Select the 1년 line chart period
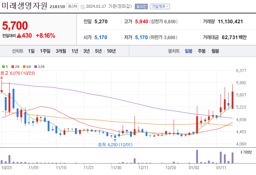The image size is (256, 175). (x=75, y=51)
